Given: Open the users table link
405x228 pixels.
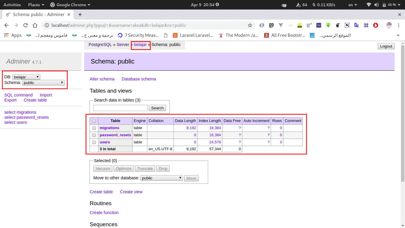Looking at the screenshot, I should tap(105, 142).
